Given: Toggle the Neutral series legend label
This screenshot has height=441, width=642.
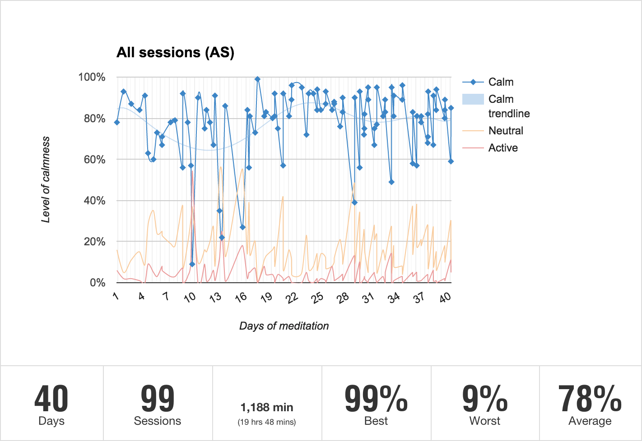Looking at the screenshot, I should coord(506,131).
